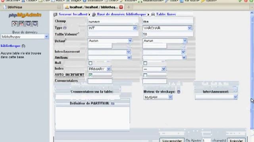254x142 pixels.
Task: Click the help icon beside Définition de PARTITION
Action: click(113, 103)
